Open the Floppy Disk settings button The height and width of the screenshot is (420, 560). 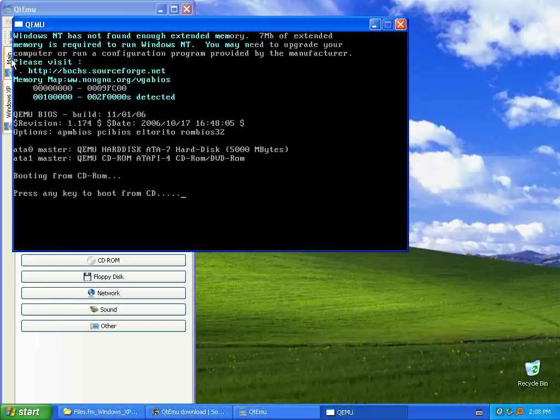click(x=103, y=277)
